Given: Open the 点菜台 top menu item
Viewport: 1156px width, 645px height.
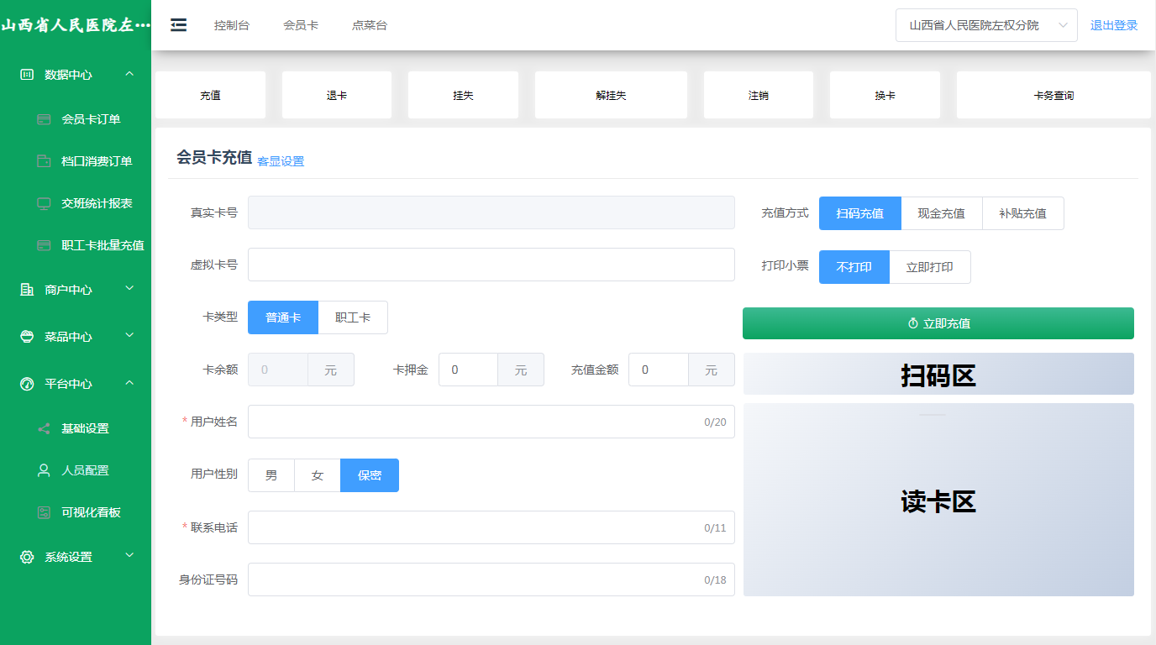Looking at the screenshot, I should (370, 25).
